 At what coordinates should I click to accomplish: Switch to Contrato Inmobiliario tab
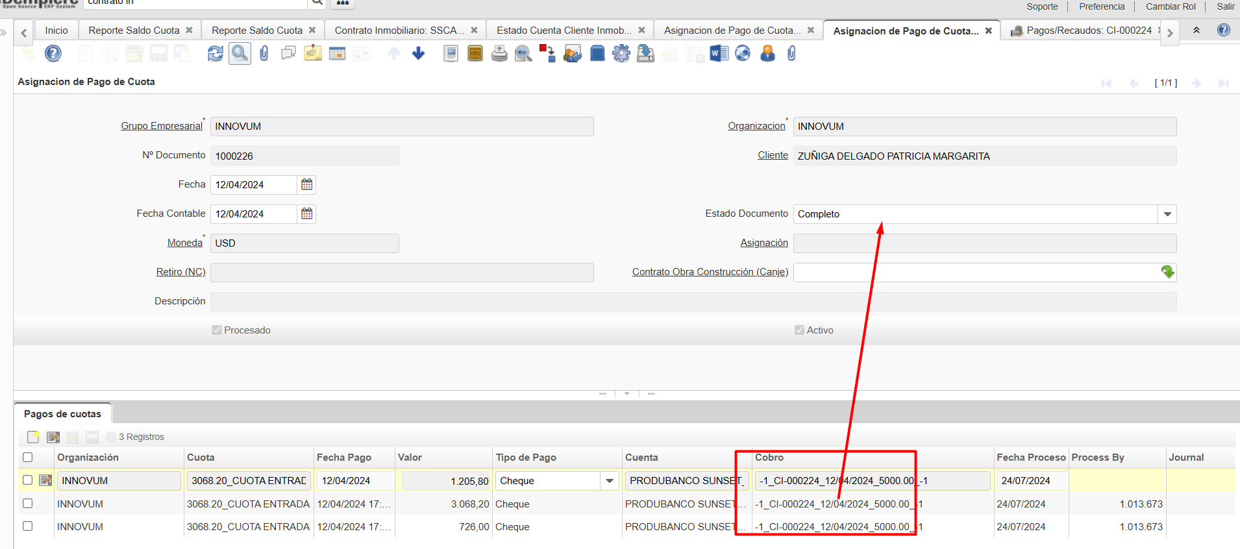399,30
